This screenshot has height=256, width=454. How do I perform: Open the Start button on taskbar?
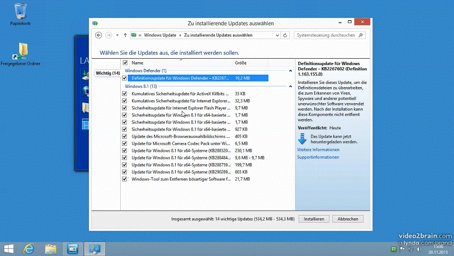click(x=9, y=249)
